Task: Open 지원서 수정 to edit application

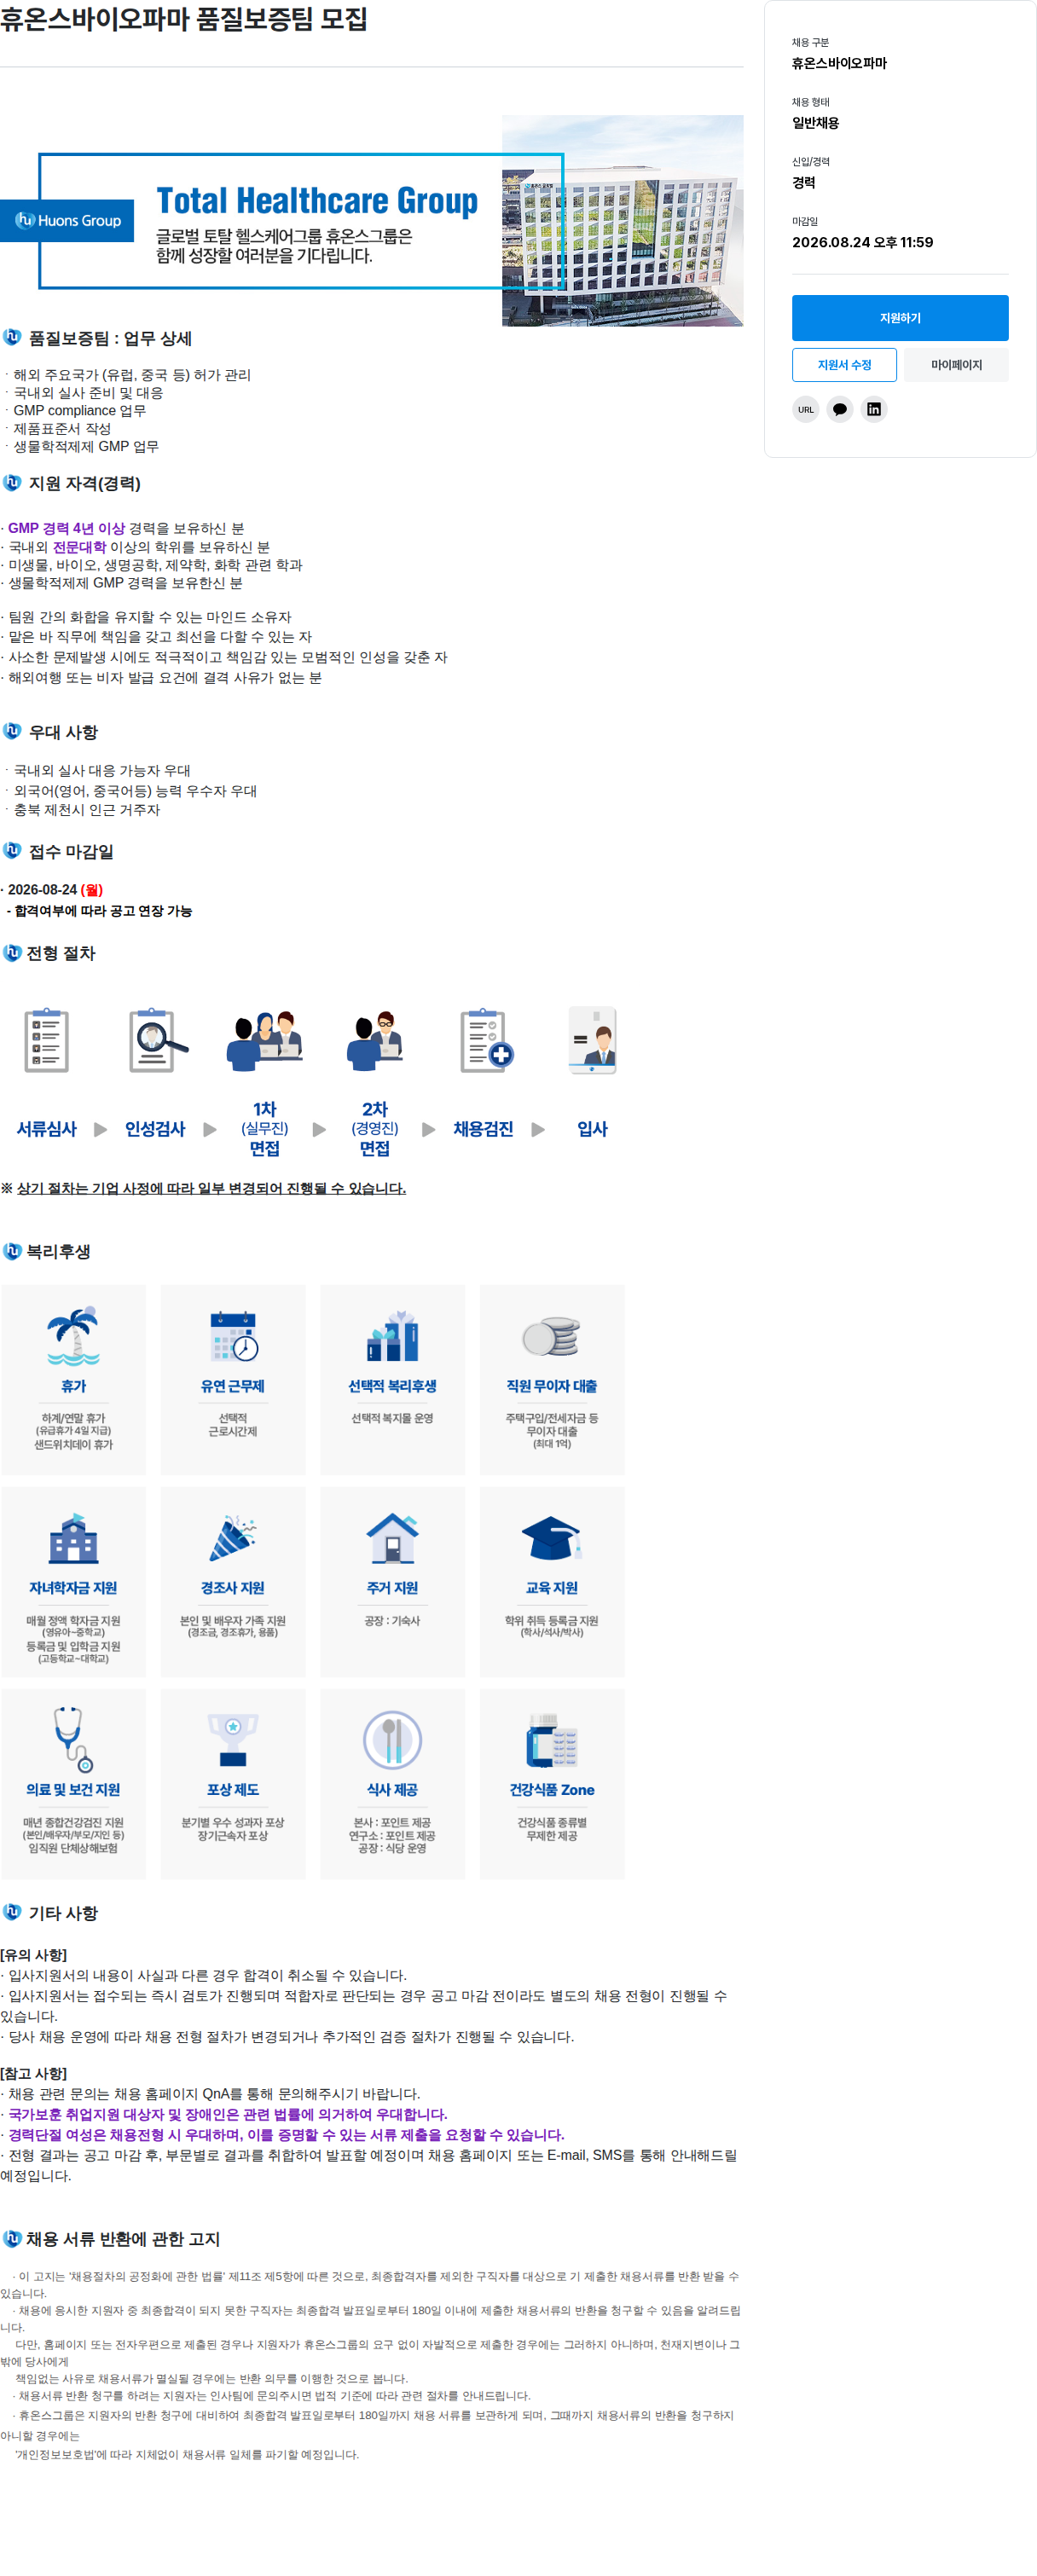Action: tap(844, 365)
